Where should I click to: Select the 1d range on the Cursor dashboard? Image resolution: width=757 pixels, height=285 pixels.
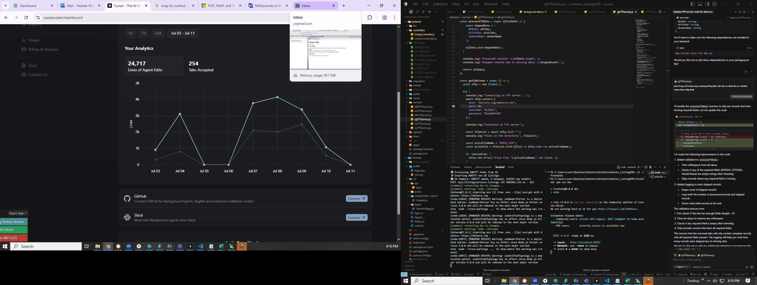point(130,33)
